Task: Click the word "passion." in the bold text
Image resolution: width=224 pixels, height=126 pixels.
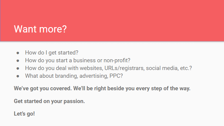Action: [74, 101]
